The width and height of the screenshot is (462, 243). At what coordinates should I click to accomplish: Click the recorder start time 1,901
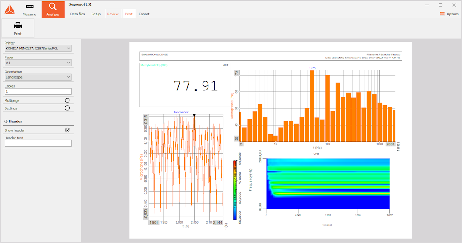pyautogui.click(x=154, y=222)
